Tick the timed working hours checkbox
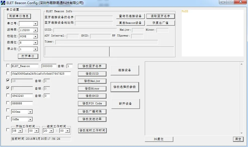The image size is (248, 147). coord(8,130)
